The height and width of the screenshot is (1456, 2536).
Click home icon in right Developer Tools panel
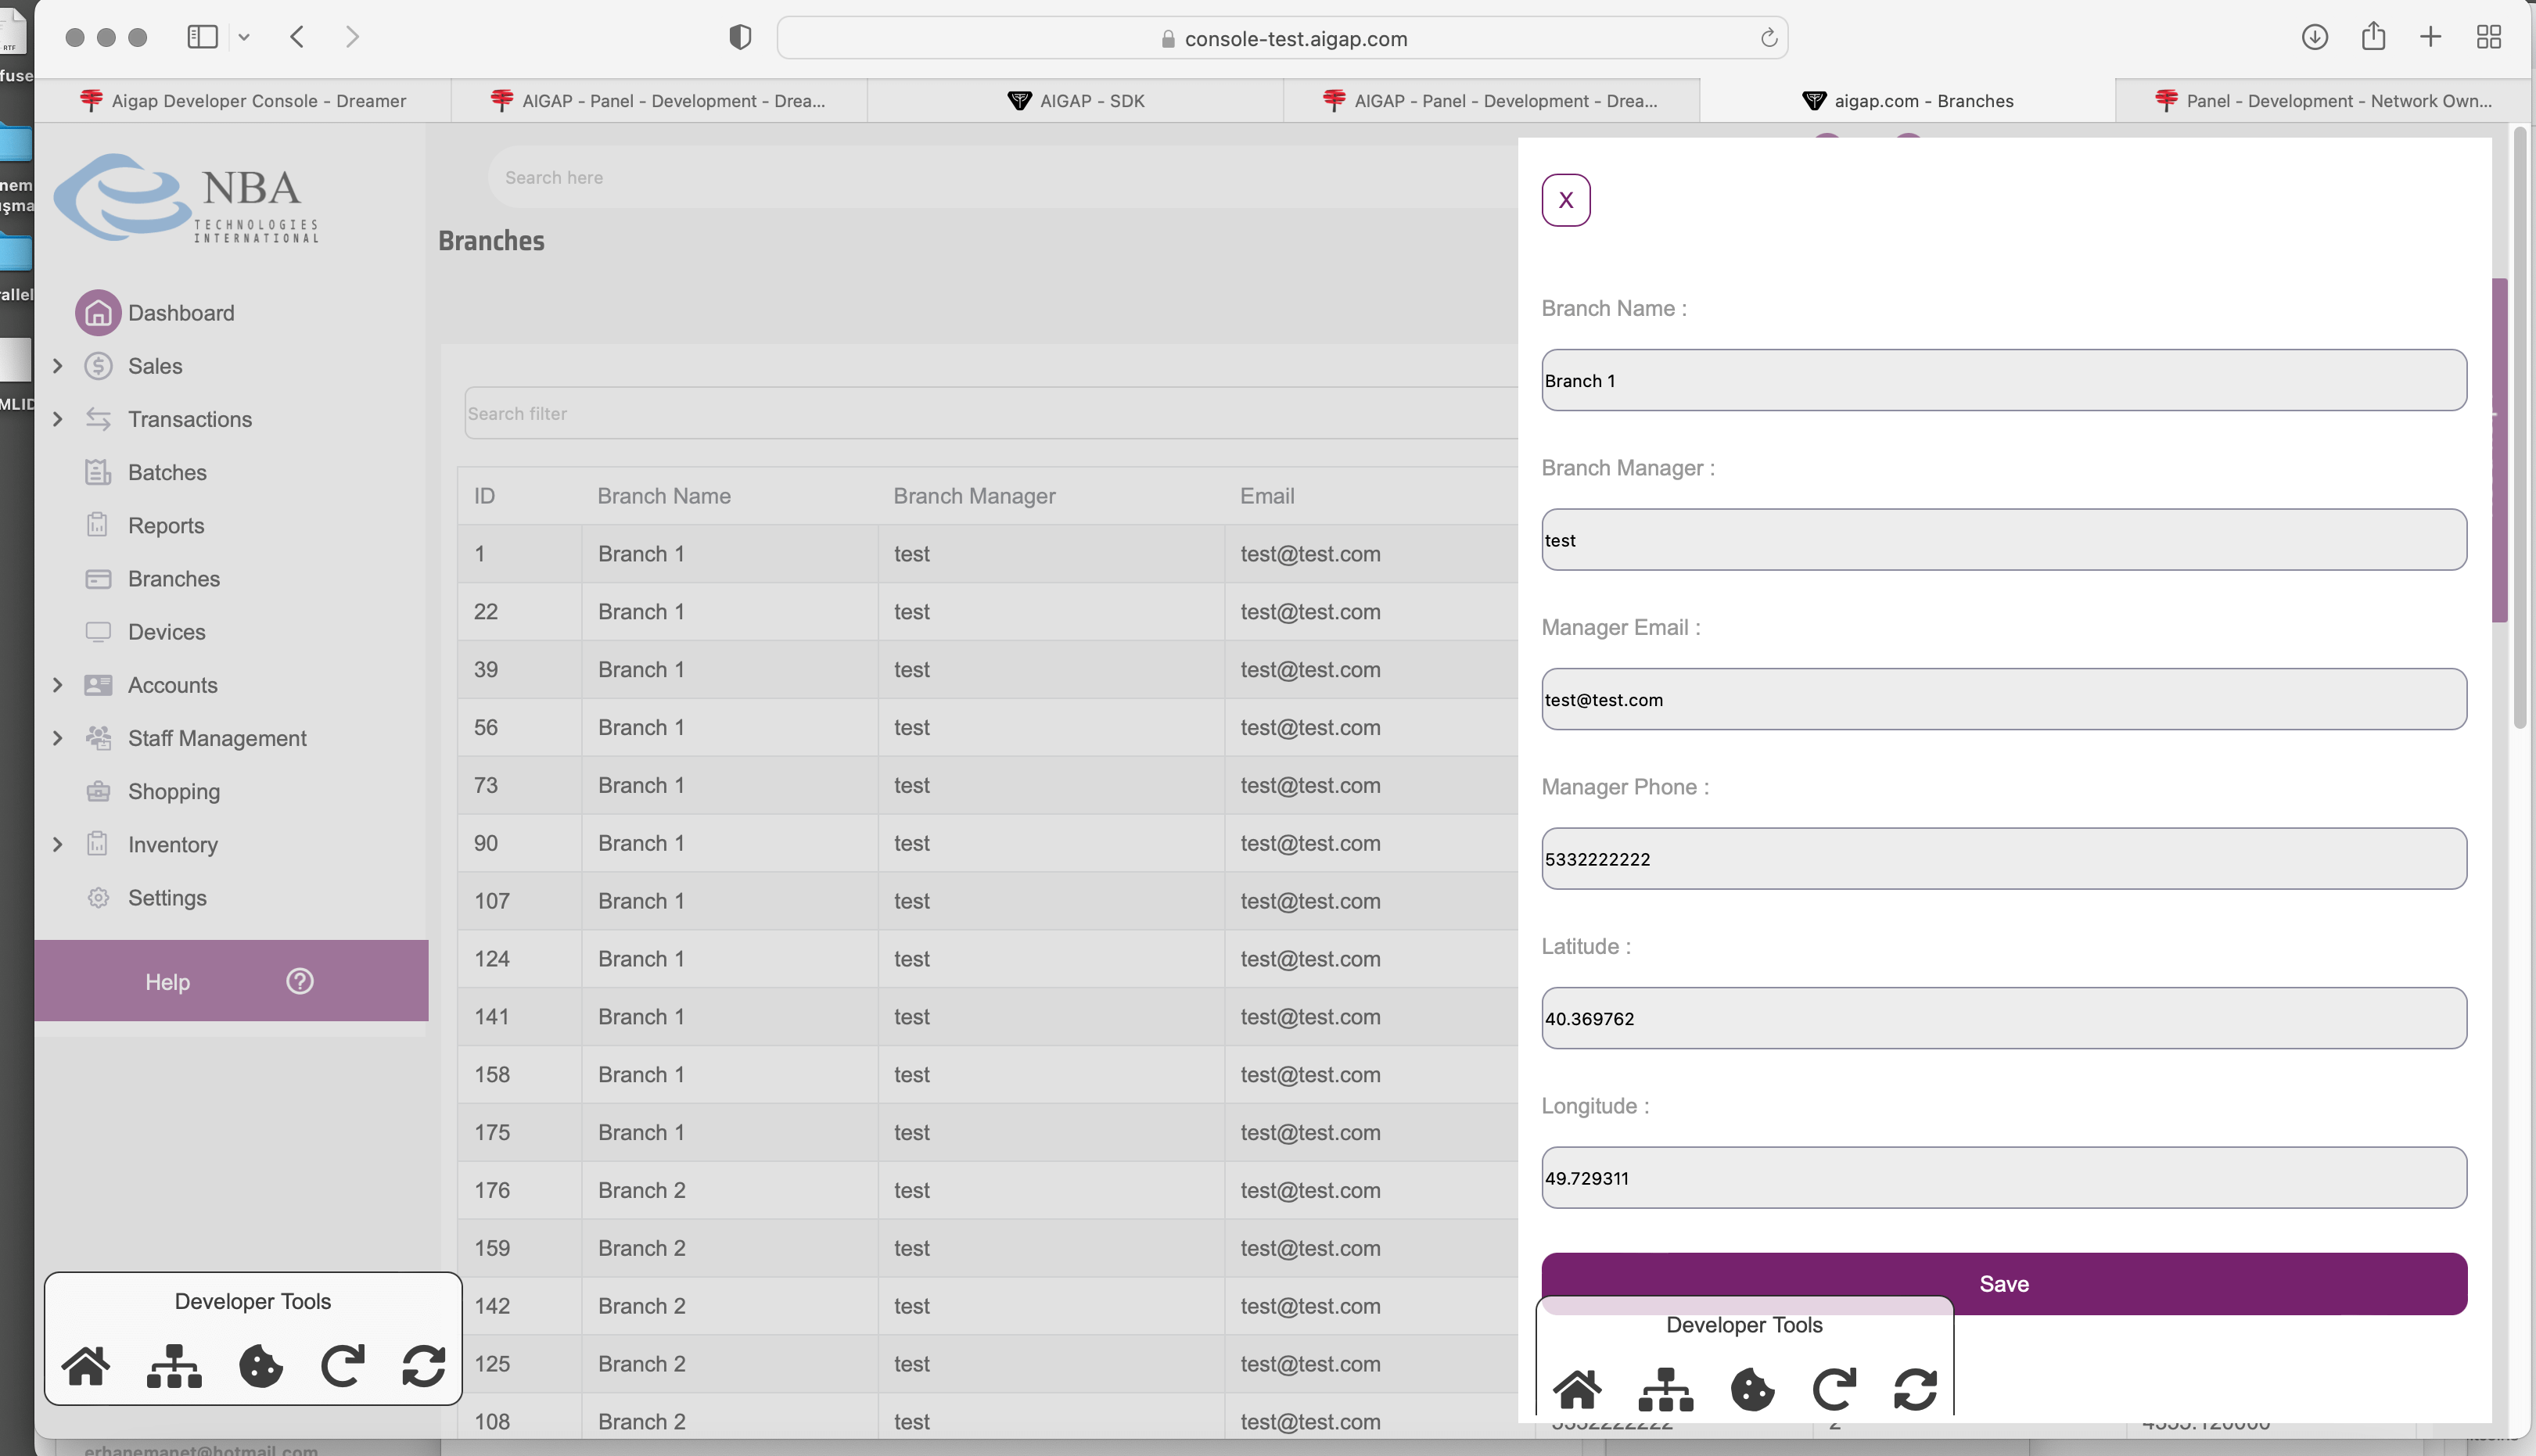1578,1389
